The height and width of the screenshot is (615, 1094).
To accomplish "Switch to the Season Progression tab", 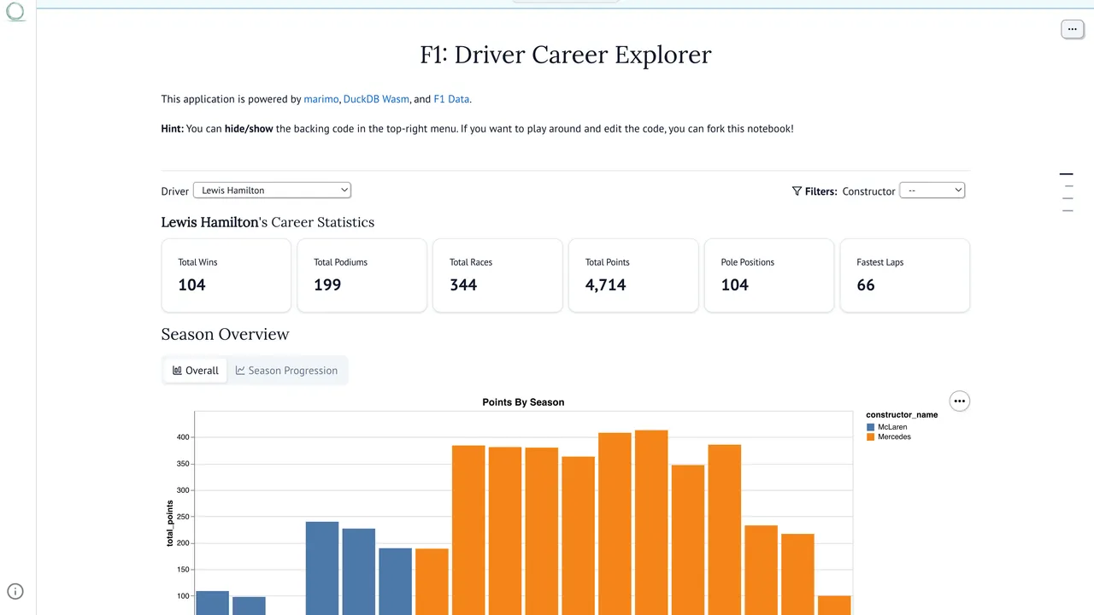I will [x=287, y=371].
